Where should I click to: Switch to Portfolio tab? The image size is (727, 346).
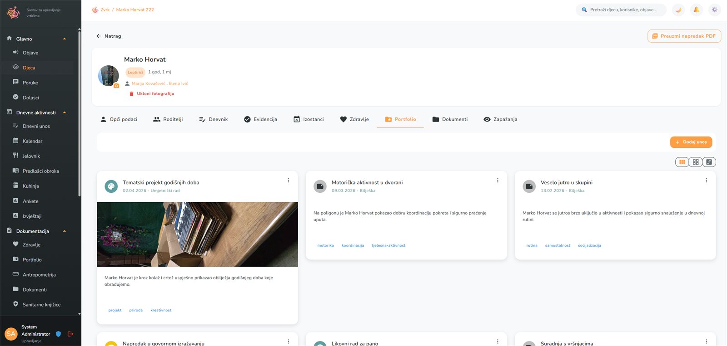(400, 119)
